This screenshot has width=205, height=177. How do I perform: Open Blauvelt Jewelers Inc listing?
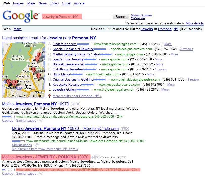click(x=69, y=64)
